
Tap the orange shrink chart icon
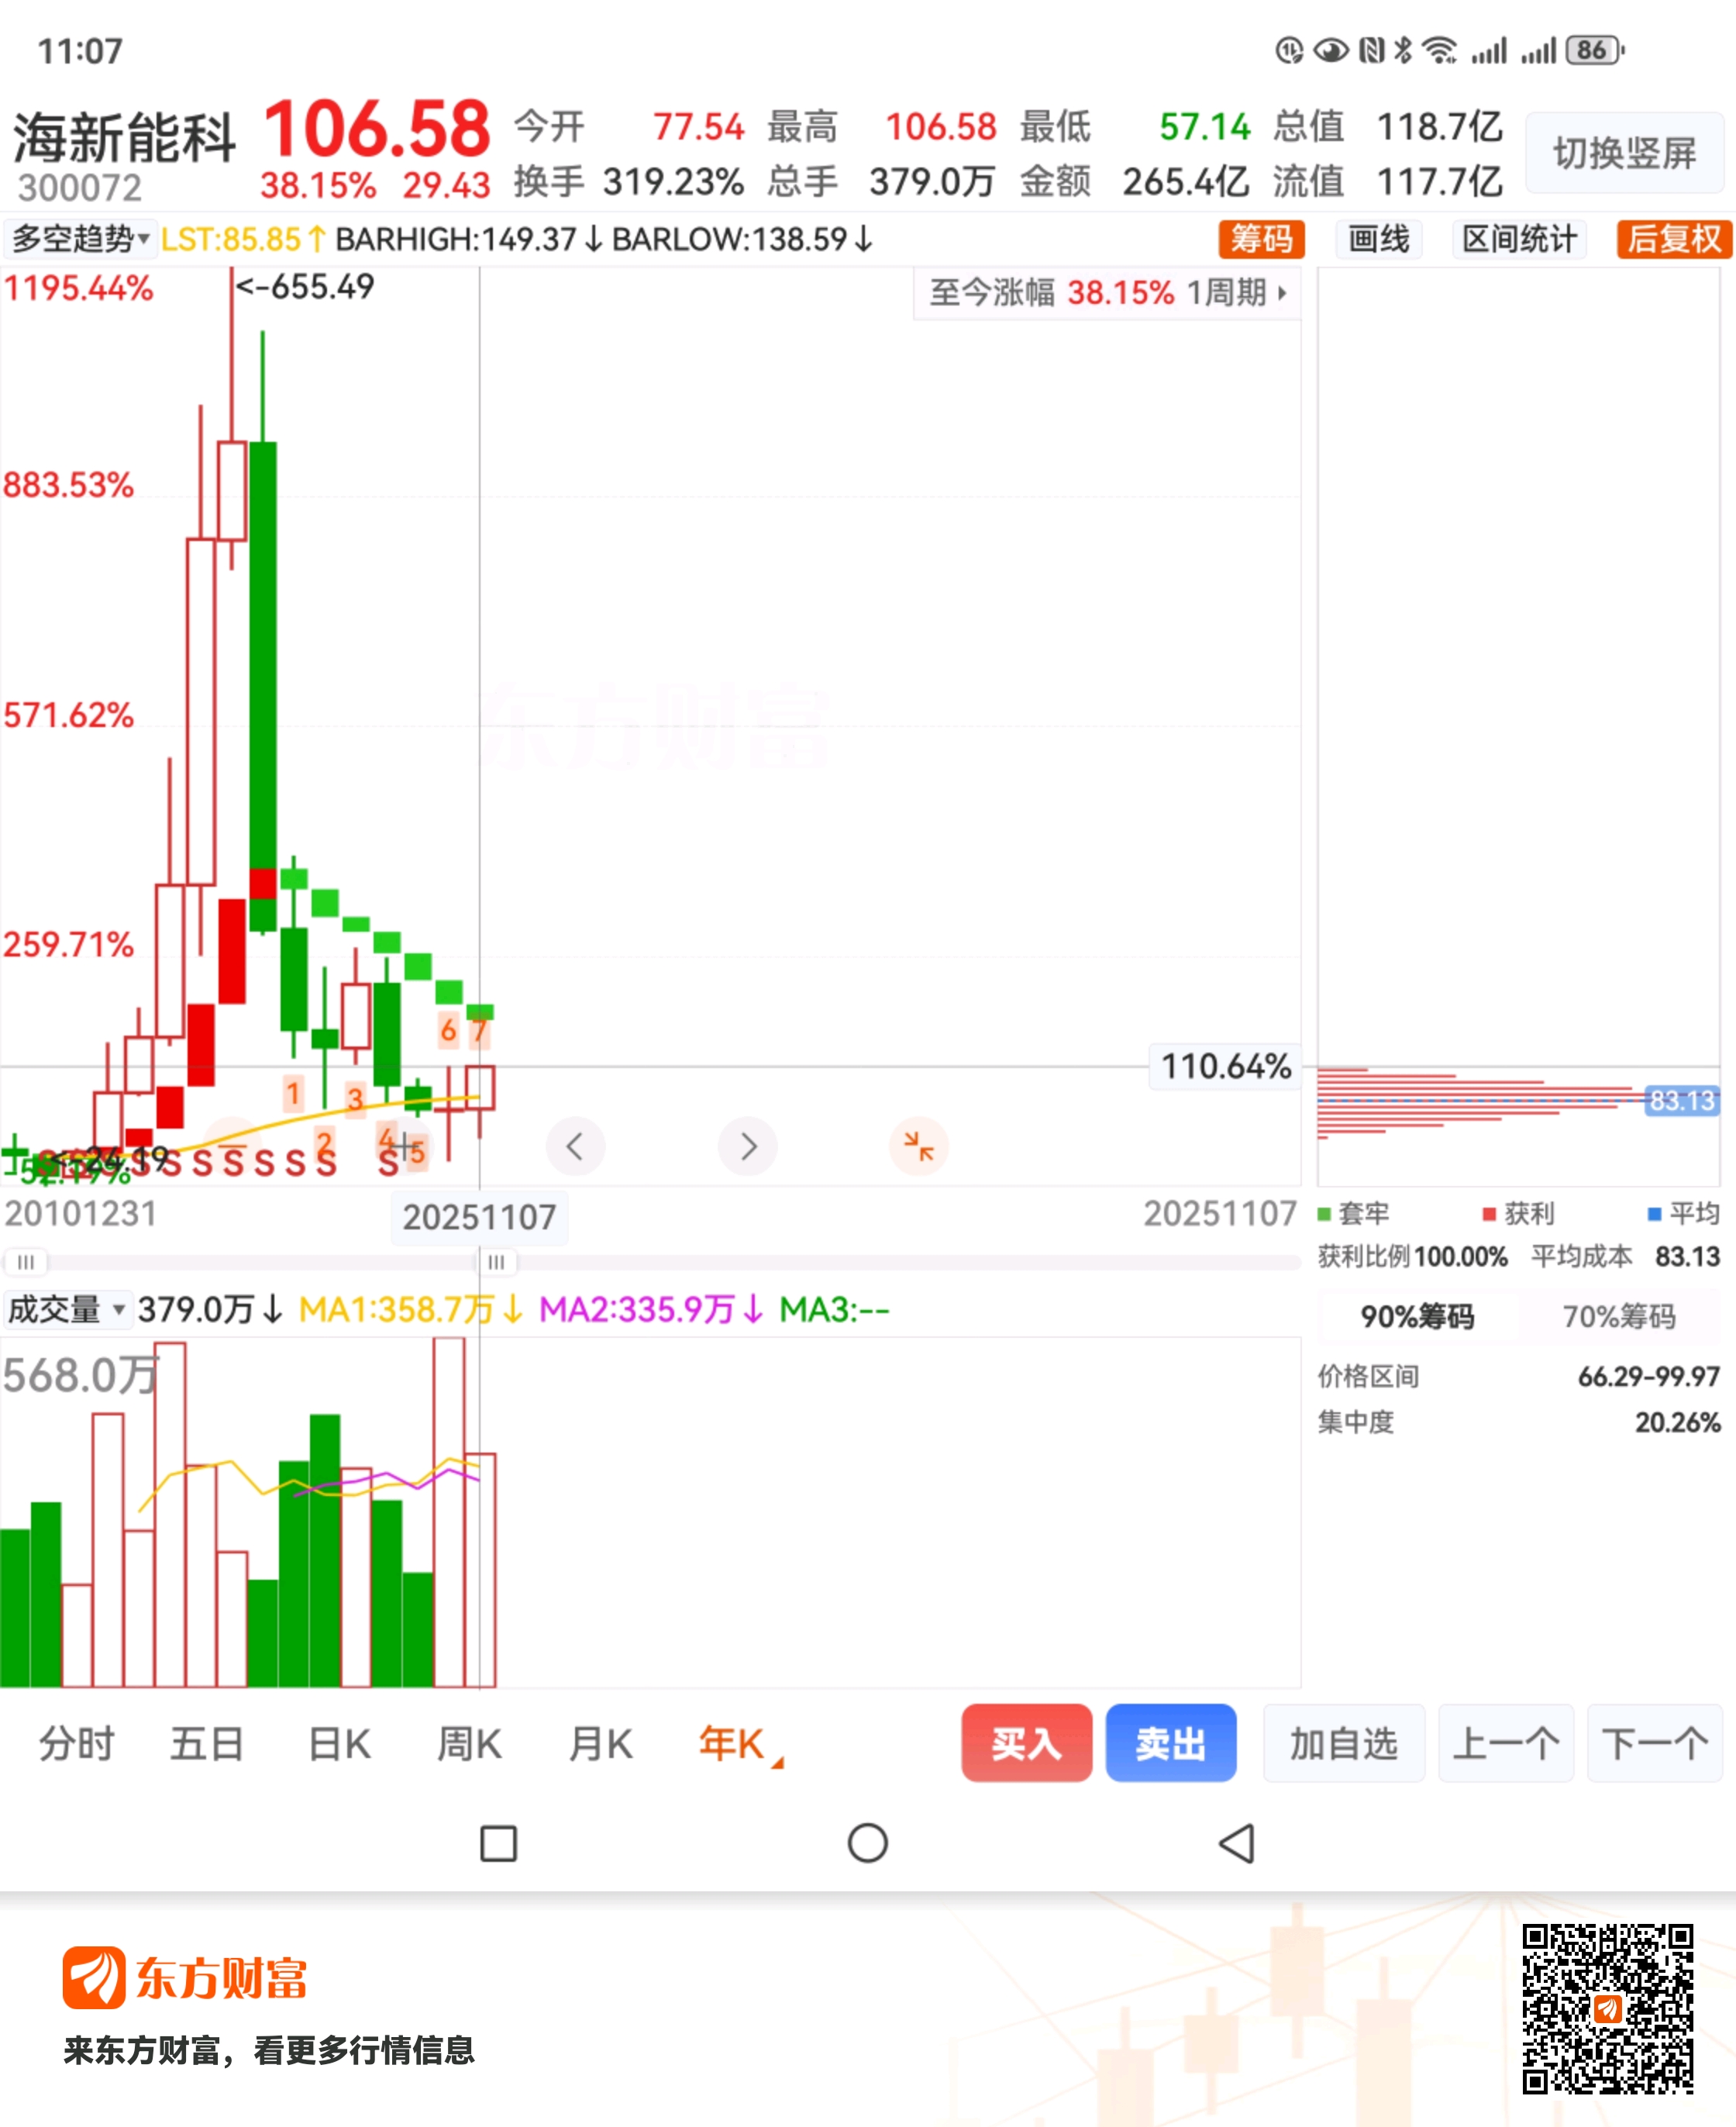point(918,1146)
